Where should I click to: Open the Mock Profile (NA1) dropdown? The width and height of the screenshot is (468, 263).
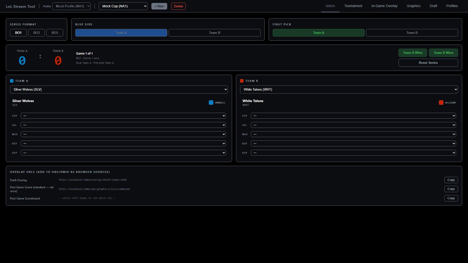click(x=71, y=6)
